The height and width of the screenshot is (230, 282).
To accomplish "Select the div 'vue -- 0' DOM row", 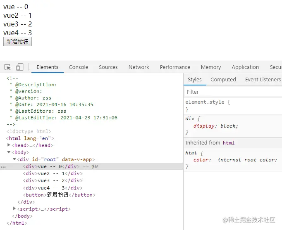I will 91,166.
